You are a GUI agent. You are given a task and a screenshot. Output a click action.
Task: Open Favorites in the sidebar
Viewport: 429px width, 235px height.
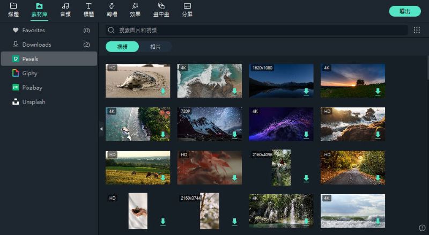(49, 31)
